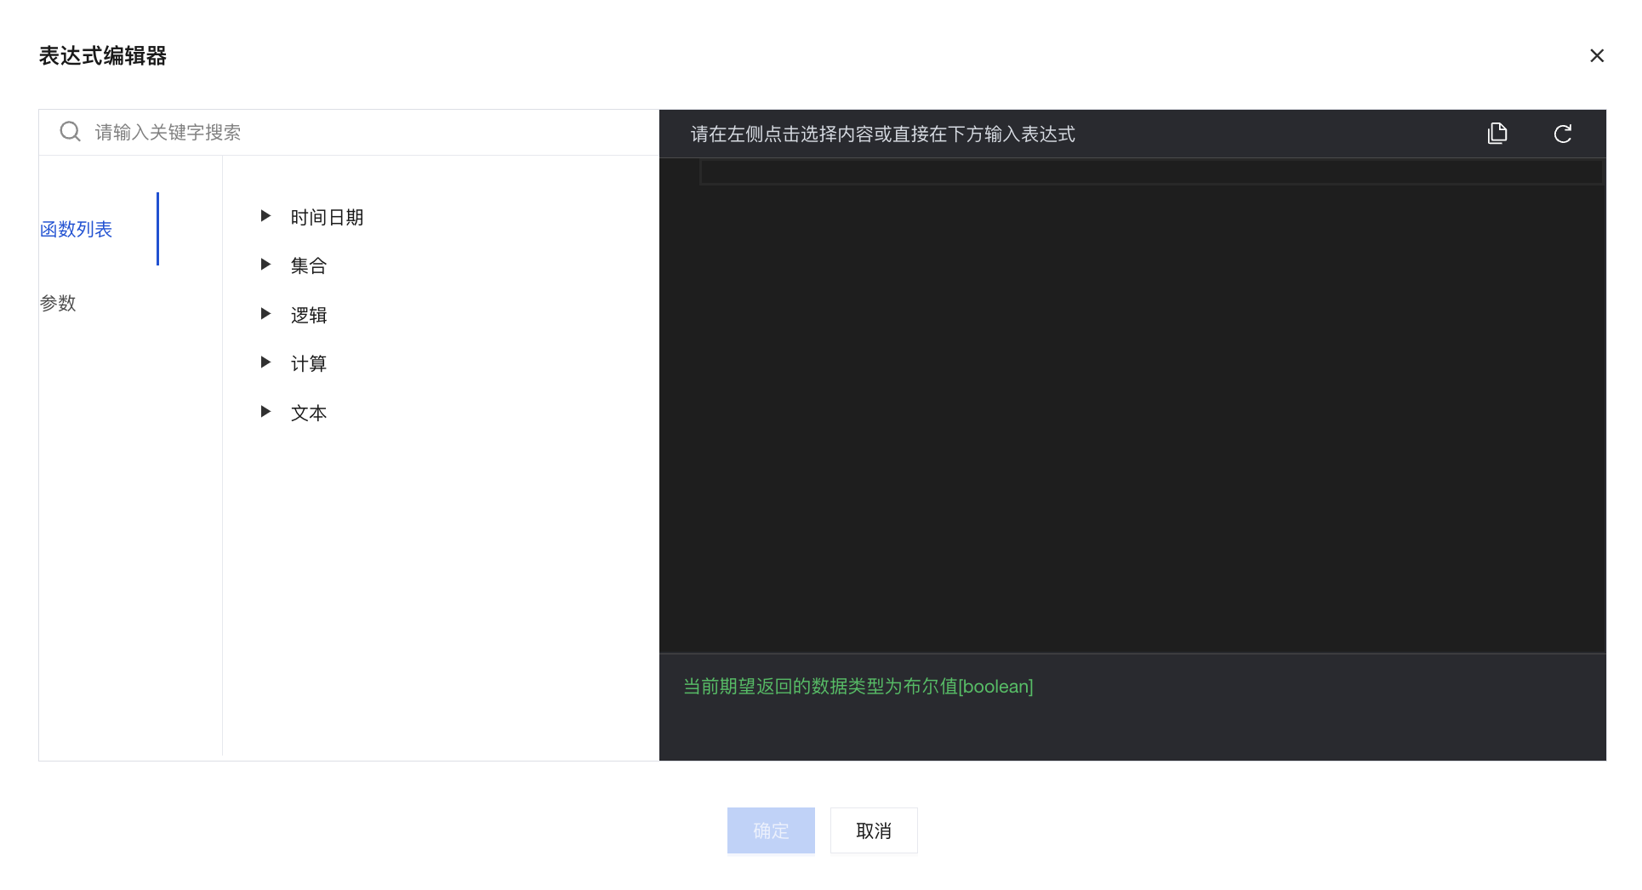The height and width of the screenshot is (890, 1642).
Task: Expand the 逻辑 function category
Action: [x=265, y=314]
